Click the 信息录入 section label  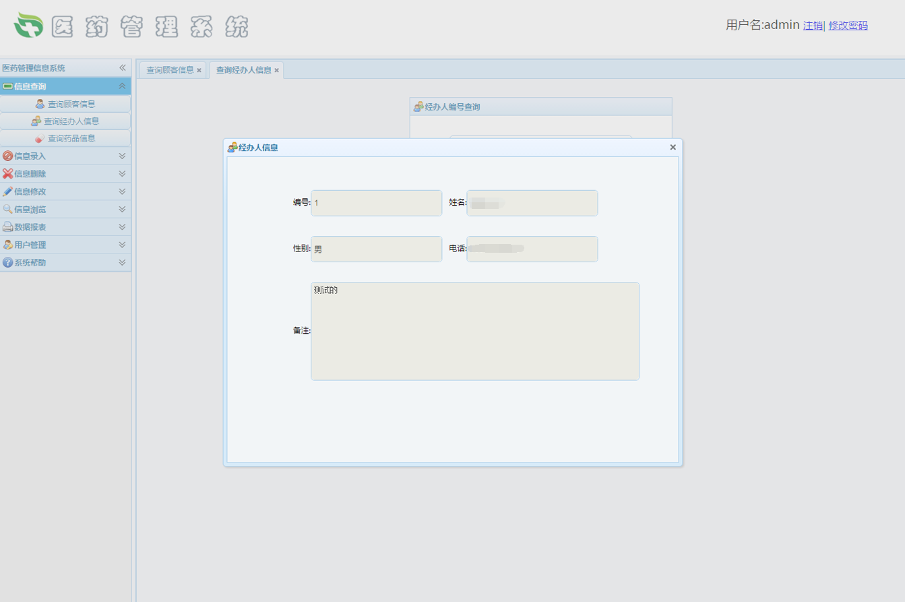coord(30,156)
